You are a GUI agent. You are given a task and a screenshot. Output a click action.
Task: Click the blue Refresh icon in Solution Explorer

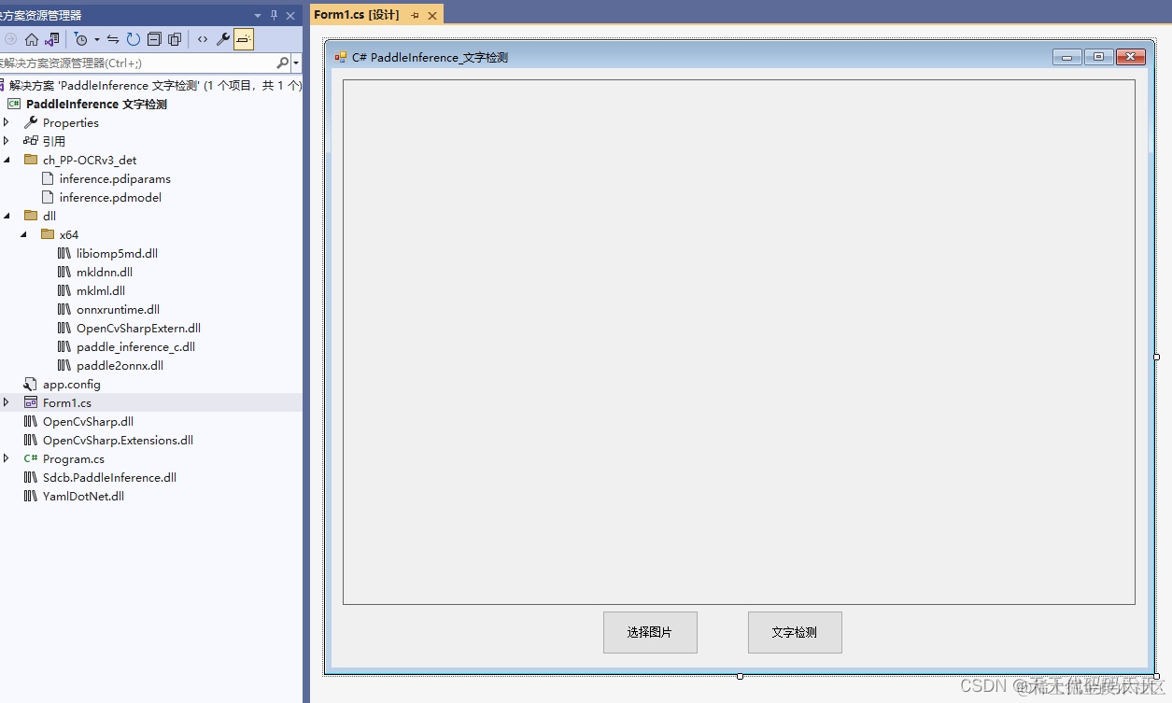(134, 39)
